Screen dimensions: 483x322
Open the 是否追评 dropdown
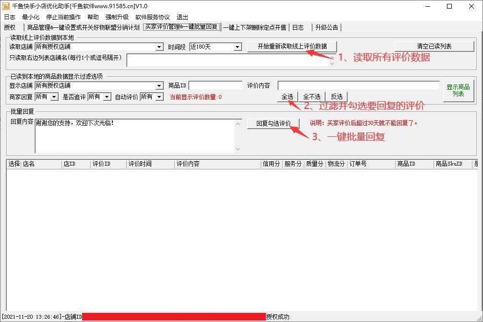click(x=107, y=97)
